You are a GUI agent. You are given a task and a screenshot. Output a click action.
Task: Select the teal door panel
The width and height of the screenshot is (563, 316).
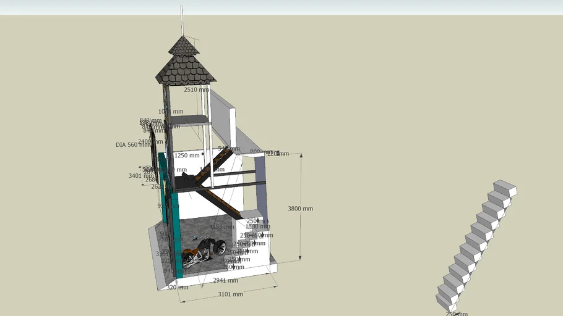click(176, 235)
